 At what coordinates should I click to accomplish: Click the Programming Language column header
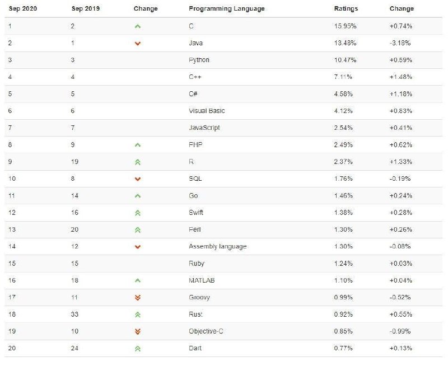coord(227,9)
